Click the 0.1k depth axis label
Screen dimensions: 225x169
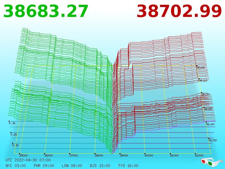click(x=15, y=145)
